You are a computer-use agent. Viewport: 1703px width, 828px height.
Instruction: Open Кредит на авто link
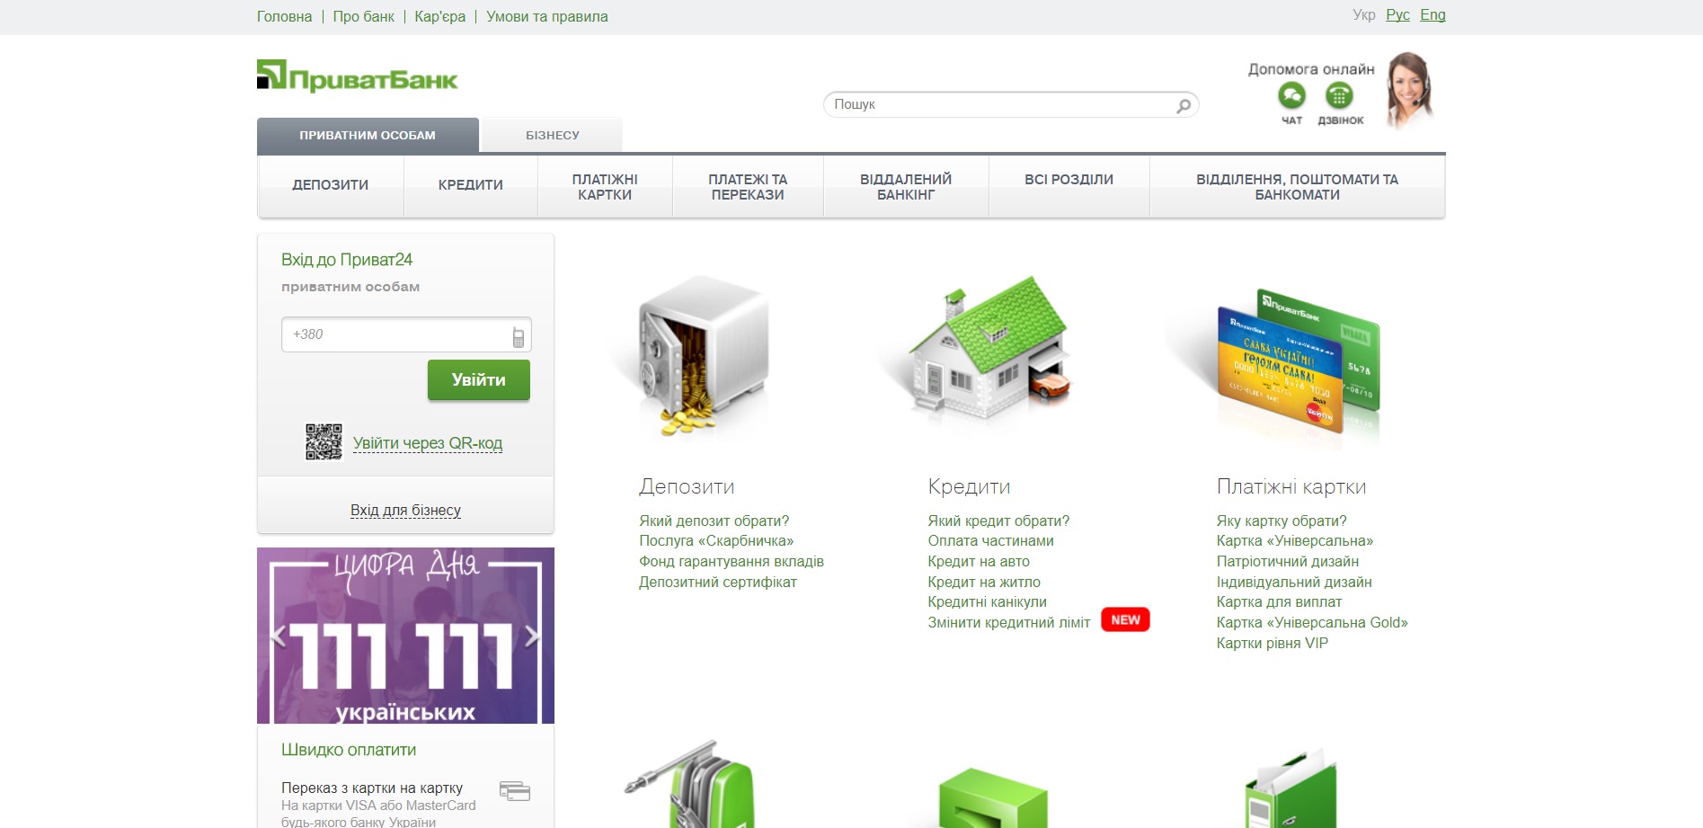[979, 562]
